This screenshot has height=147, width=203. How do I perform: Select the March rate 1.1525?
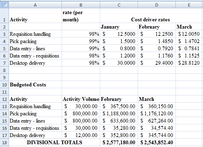click(189, 56)
